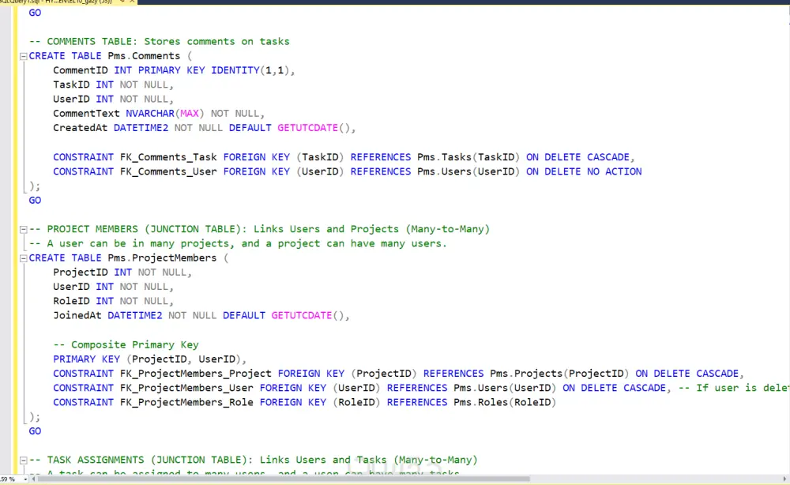Click 'GETUTCDATE' on the CreatedAt line
Image resolution: width=790 pixels, height=485 pixels.
[x=307, y=128]
